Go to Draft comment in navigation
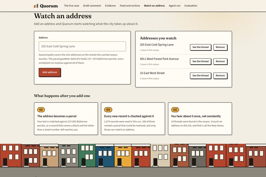The image size is (266, 177). (x=92, y=6)
